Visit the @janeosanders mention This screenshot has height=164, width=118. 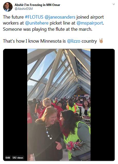pos(60,17)
